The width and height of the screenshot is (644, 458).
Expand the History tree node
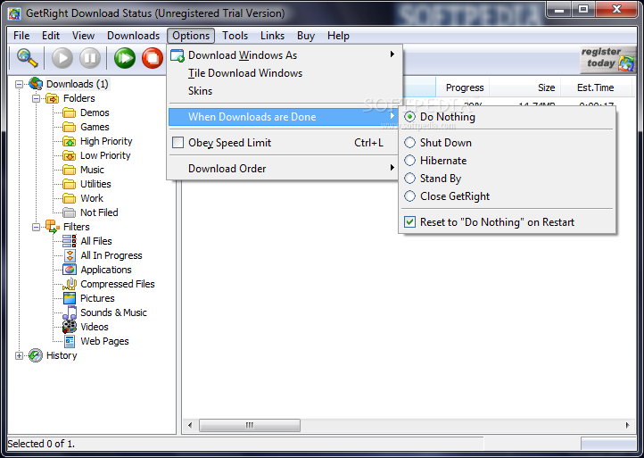(x=19, y=355)
